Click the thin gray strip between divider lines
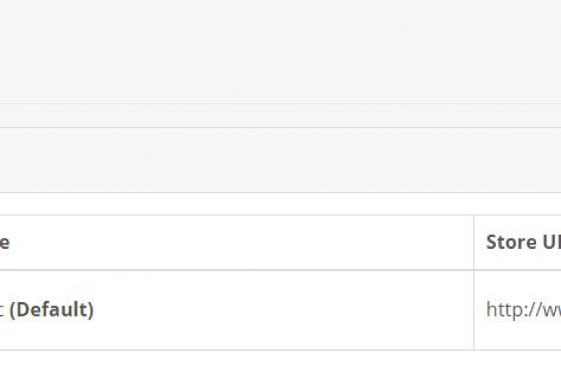This screenshot has height=372, width=561. (x=280, y=116)
